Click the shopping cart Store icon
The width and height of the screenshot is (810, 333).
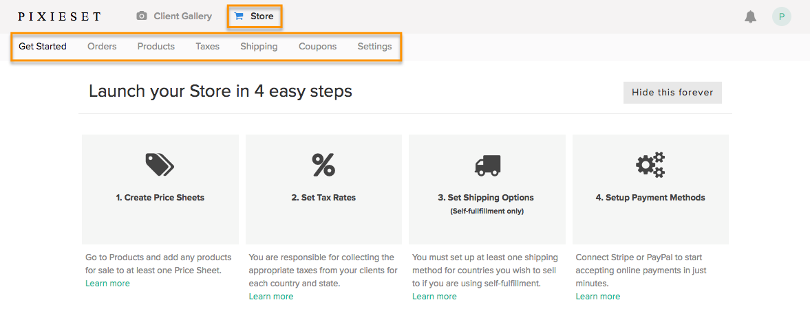pyautogui.click(x=239, y=16)
